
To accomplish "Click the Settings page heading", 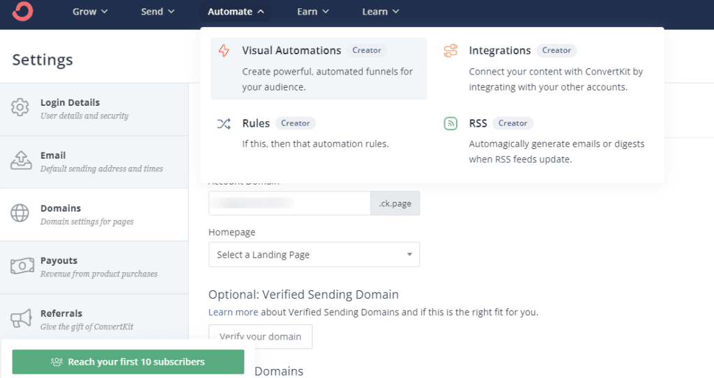I will point(43,60).
